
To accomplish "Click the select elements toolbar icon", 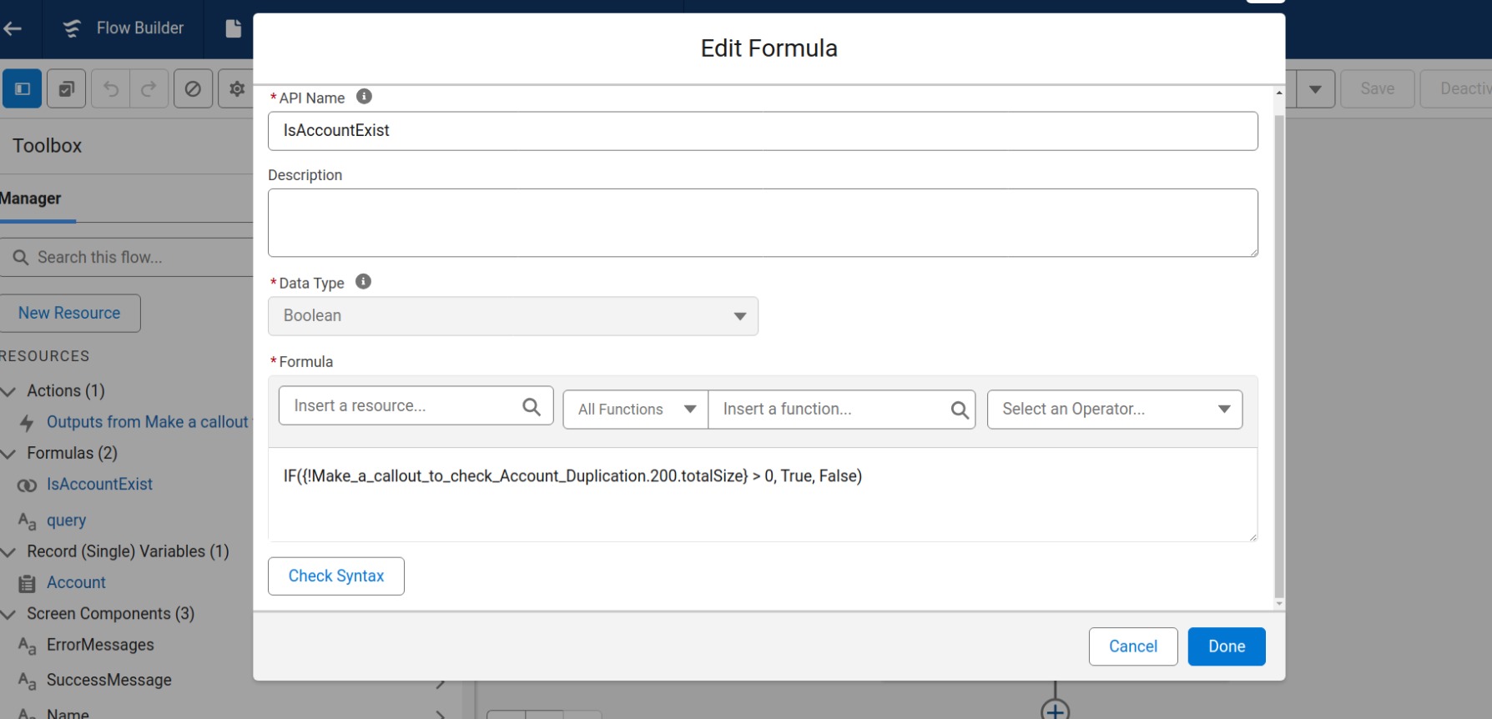I will pos(67,88).
